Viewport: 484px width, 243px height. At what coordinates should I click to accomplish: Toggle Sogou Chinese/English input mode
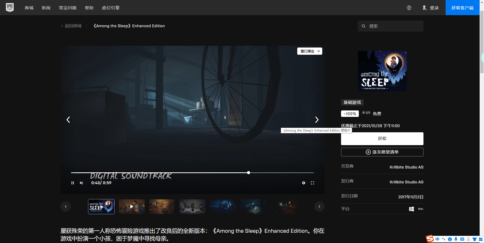tap(438, 239)
